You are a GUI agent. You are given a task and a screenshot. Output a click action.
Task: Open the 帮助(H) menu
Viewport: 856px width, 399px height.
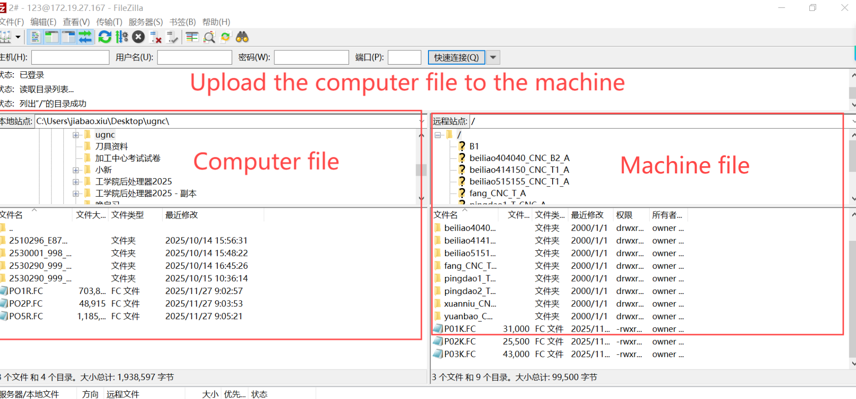pos(216,22)
